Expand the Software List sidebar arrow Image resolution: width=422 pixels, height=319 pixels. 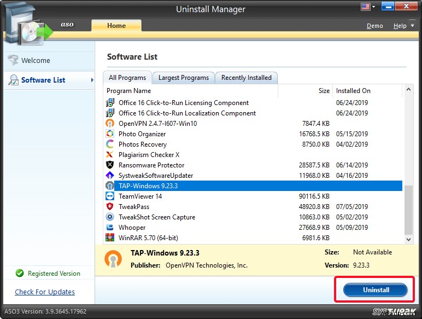[x=92, y=80]
